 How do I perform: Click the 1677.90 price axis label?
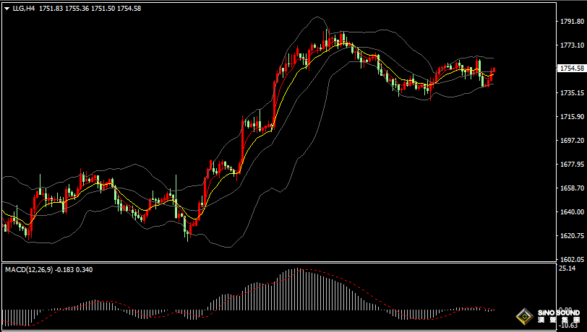[x=571, y=165]
